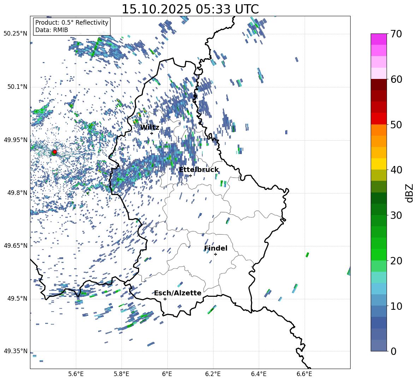
Task: Click the 49.8°N latitude label
Action: click(x=17, y=193)
